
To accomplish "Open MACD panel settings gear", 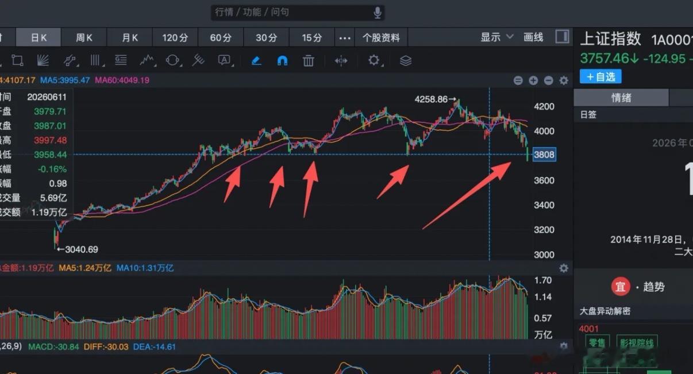I will (x=564, y=346).
